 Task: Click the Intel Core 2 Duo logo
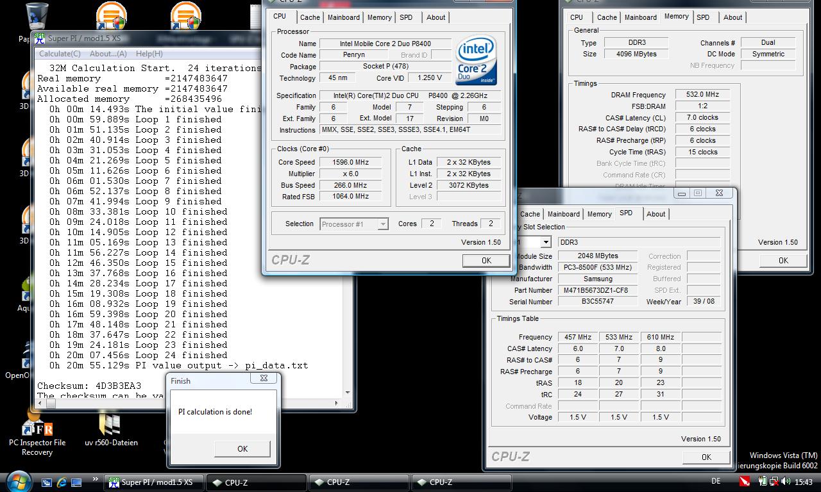[476, 60]
